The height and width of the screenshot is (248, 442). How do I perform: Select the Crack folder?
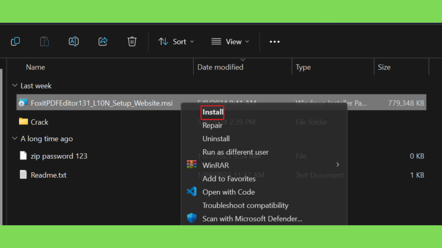point(39,122)
